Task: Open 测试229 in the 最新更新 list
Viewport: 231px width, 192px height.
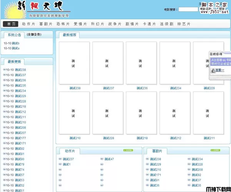Action: [x=20, y=96]
